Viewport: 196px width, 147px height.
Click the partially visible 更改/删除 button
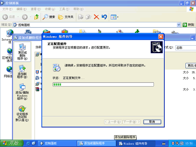pyautogui.click(x=191, y=66)
